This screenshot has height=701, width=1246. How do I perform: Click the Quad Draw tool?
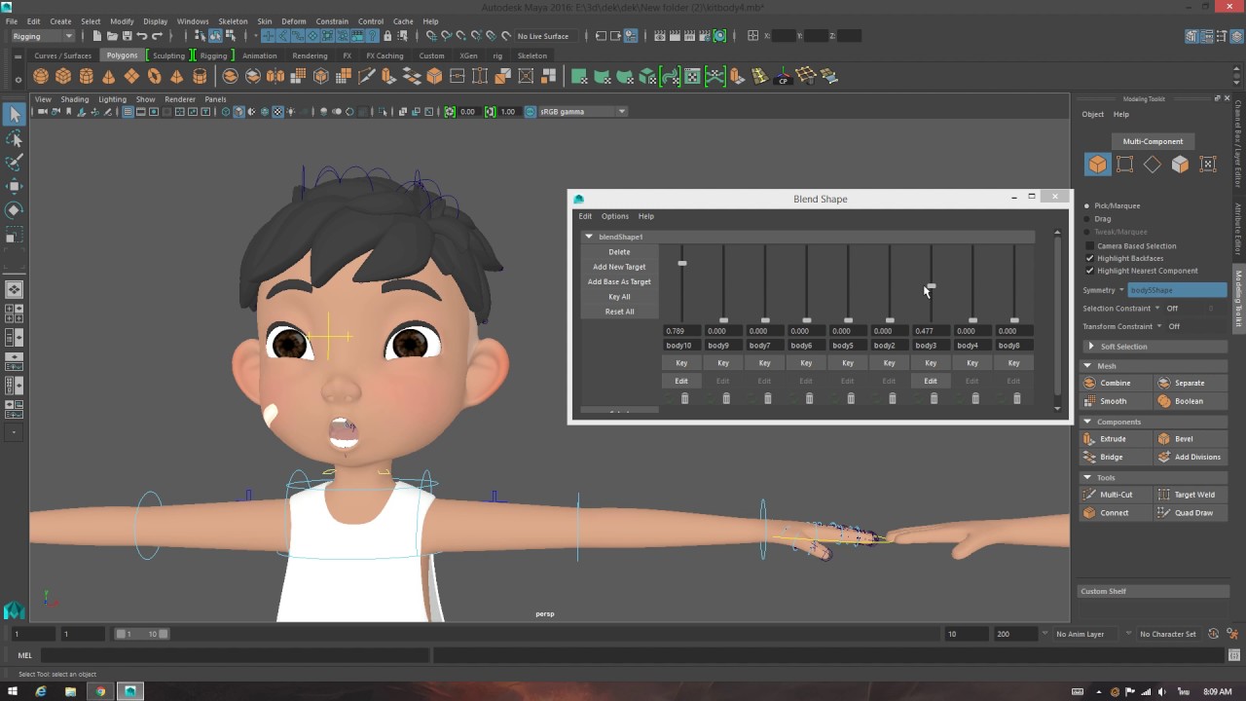(x=1191, y=513)
